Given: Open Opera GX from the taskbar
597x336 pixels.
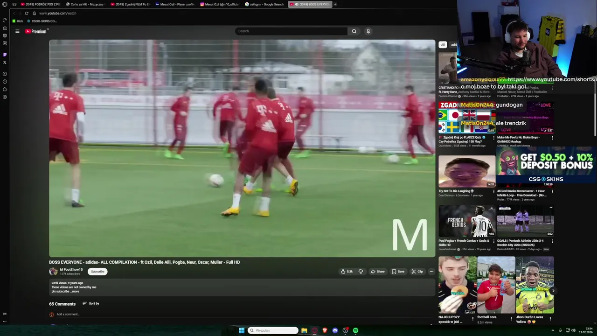Looking at the screenshot, I should (314, 330).
